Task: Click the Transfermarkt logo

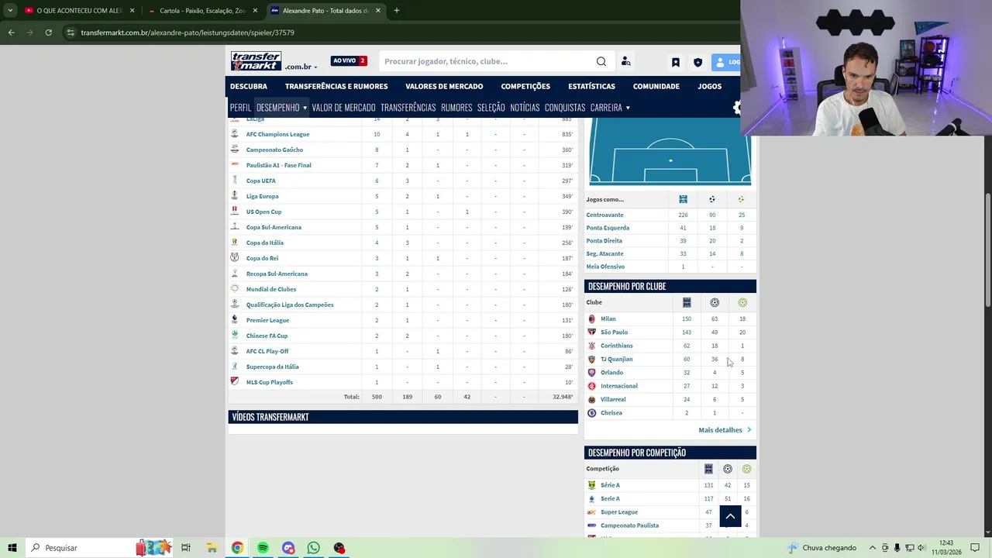Action: click(x=256, y=61)
